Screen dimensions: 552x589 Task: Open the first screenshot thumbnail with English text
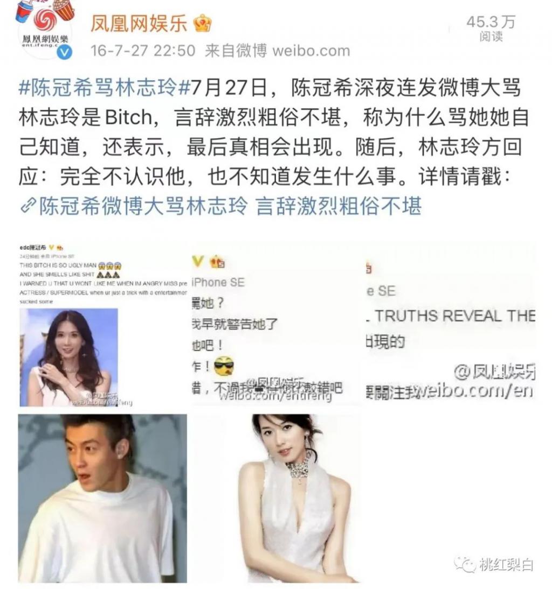coord(103,325)
